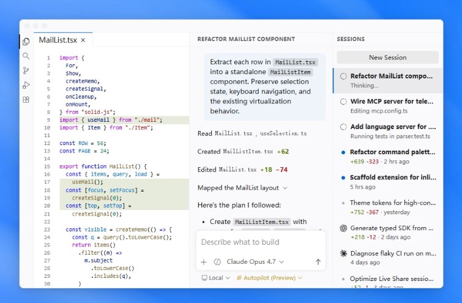Image resolution: width=462 pixels, height=303 pixels.
Task: Open useSelection.ts in the Read line
Action: tap(283, 133)
